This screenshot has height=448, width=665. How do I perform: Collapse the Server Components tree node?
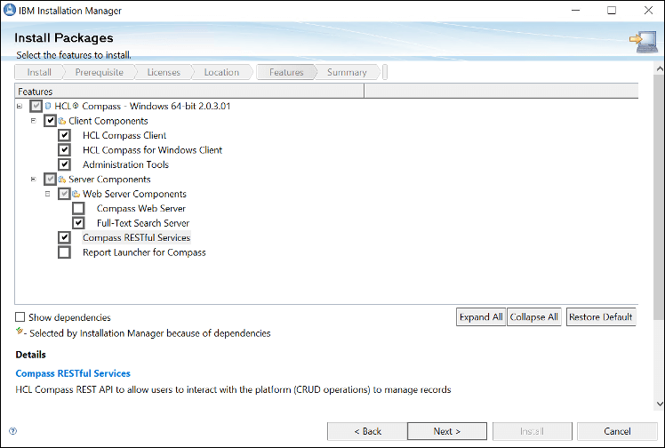[34, 180]
